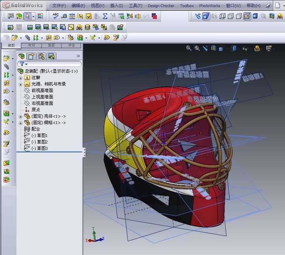The width and height of the screenshot is (285, 255).
Task: Select (-) 草图2 in the tree
Action: [x=39, y=142]
